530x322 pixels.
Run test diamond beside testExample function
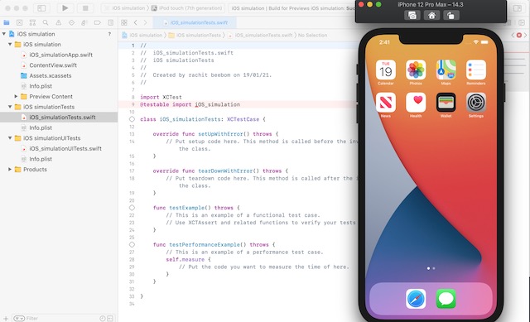pyautogui.click(x=132, y=208)
